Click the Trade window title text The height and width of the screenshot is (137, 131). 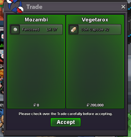(34, 7)
